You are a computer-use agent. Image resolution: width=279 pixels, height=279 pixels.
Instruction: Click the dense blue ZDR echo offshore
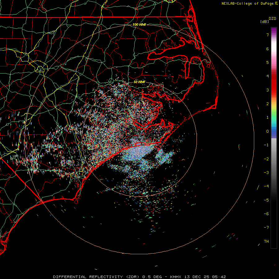[139, 152]
